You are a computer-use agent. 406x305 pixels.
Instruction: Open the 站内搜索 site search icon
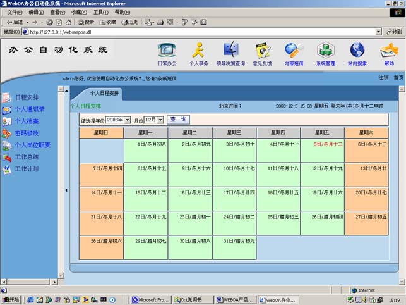click(x=357, y=51)
